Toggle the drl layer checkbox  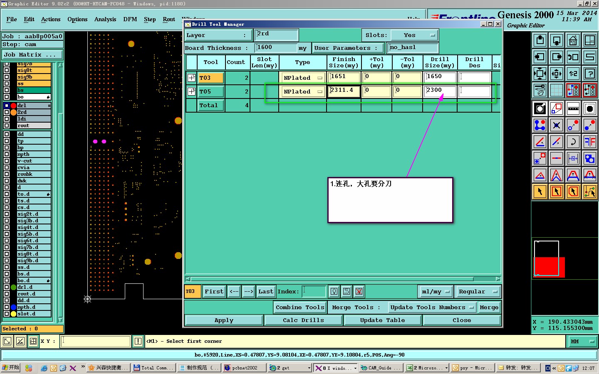[x=7, y=106]
